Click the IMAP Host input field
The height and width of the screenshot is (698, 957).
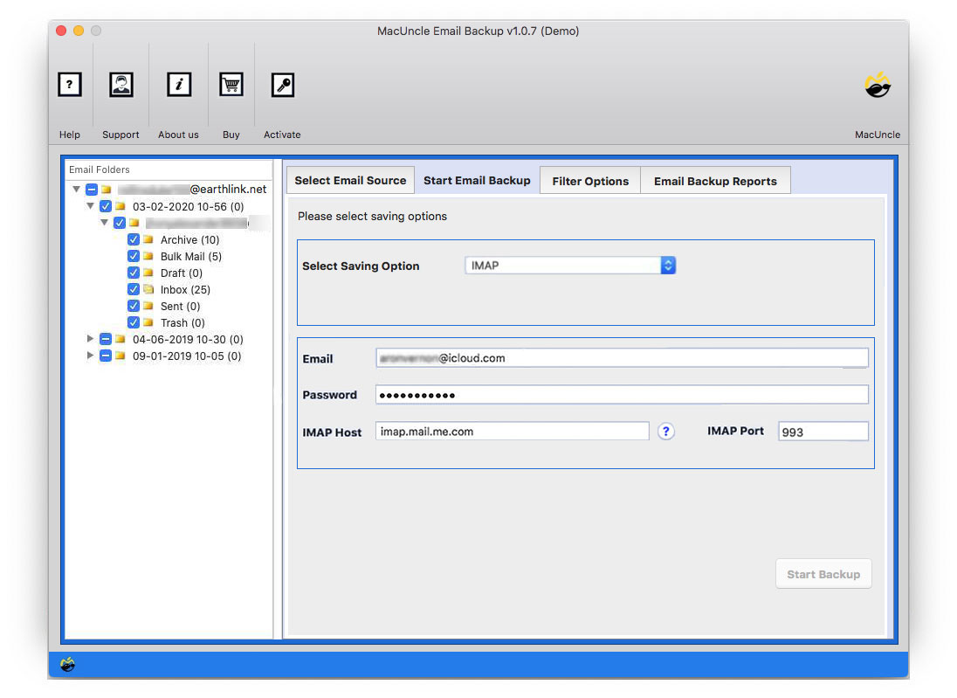(x=512, y=432)
